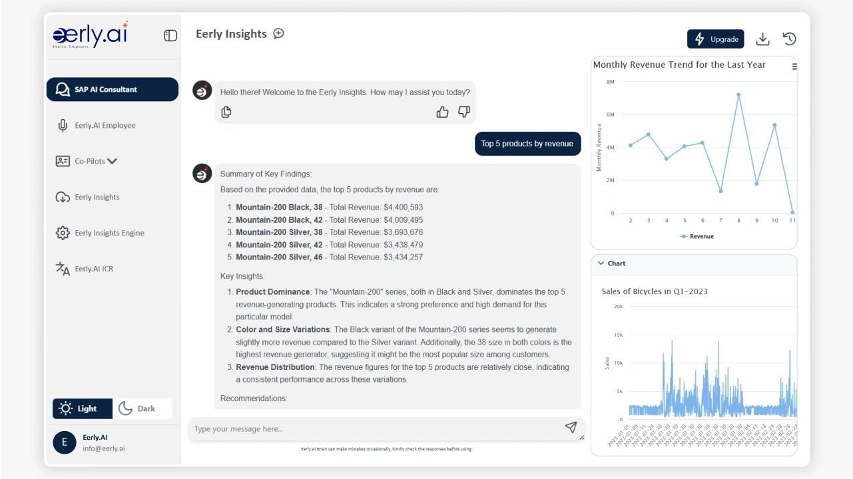Open SAP AI Consultant
This screenshot has width=853, height=479.
[x=112, y=89]
